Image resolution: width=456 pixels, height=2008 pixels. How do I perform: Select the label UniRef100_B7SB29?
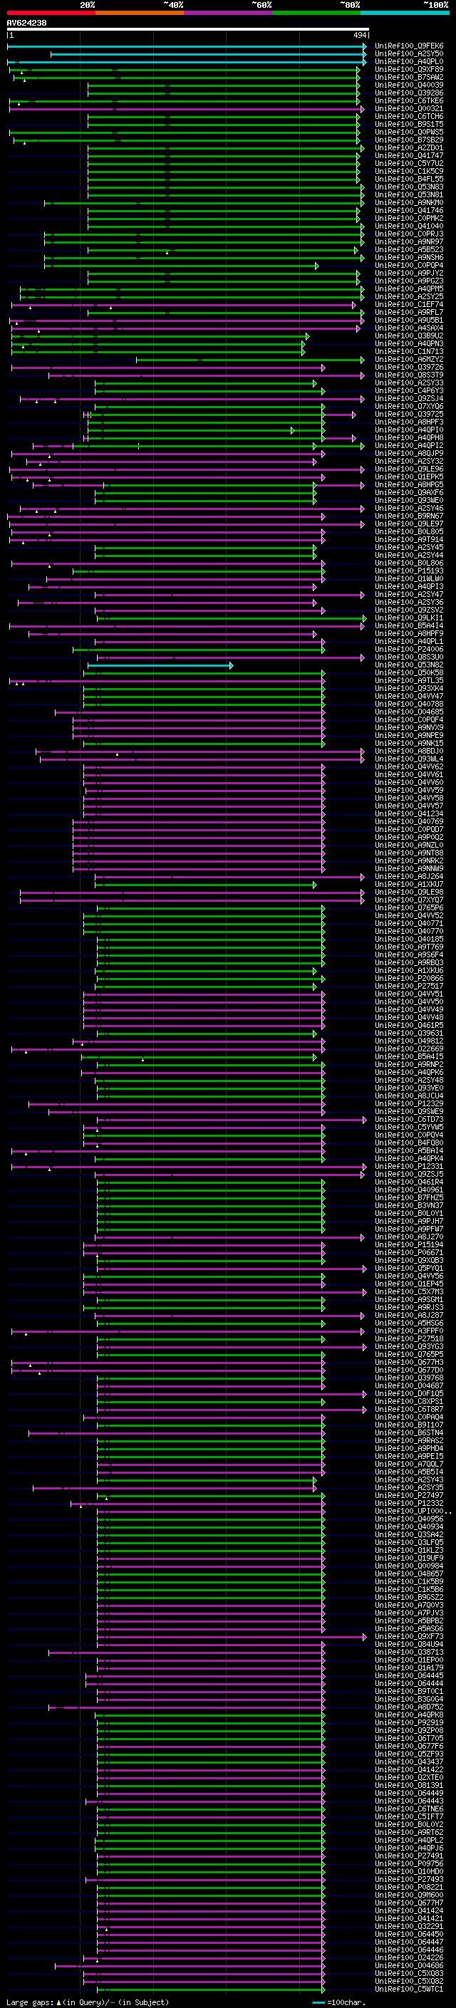point(409,140)
